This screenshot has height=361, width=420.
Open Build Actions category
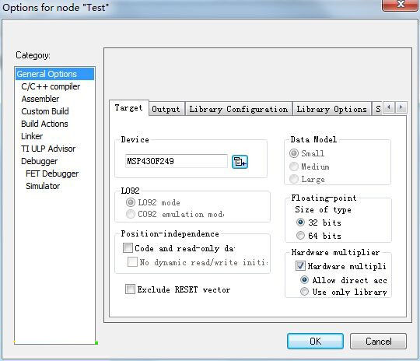(44, 124)
